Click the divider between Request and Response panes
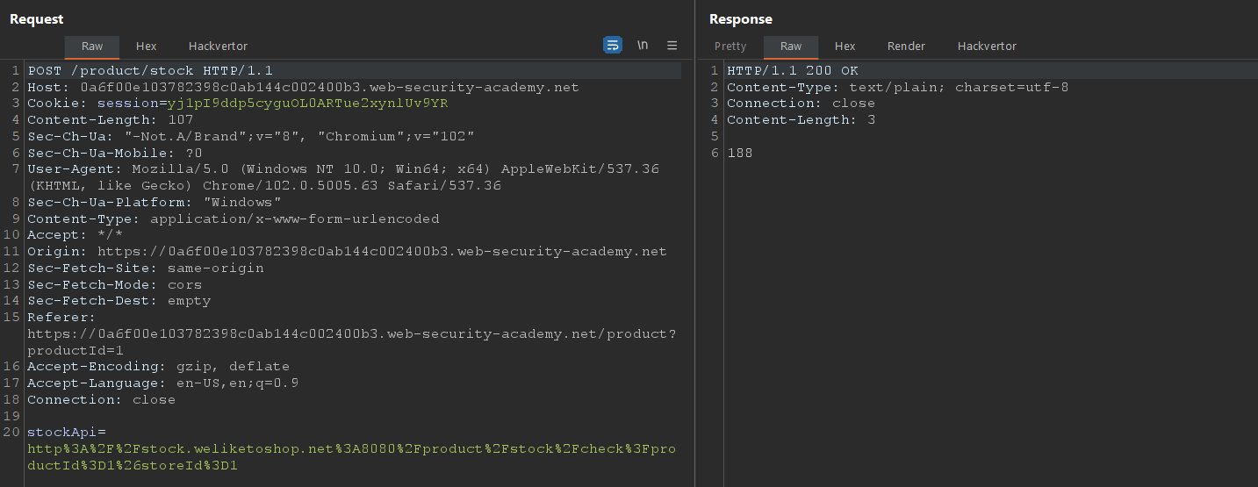The image size is (1258, 487). [x=694, y=263]
